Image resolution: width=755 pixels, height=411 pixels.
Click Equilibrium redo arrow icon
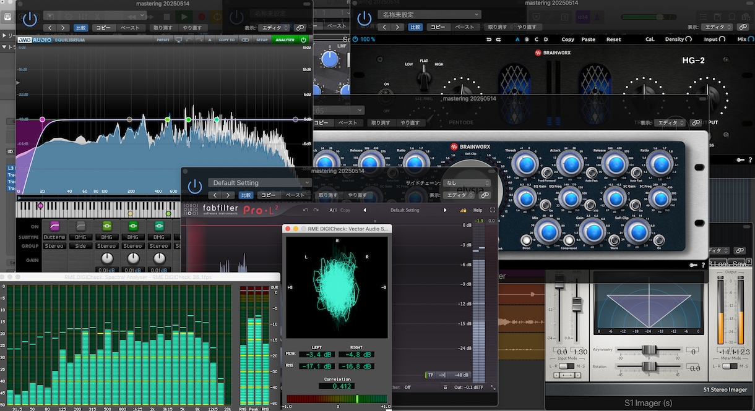click(200, 40)
